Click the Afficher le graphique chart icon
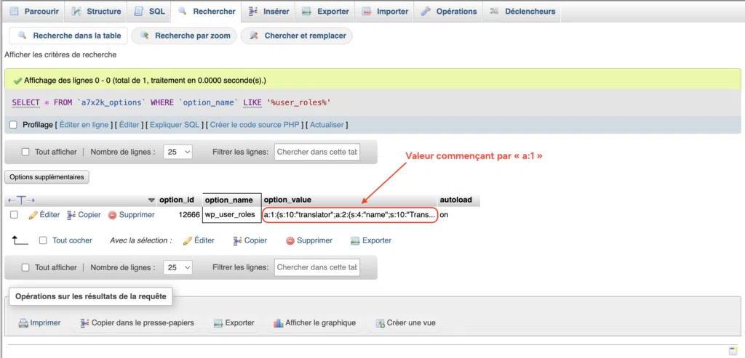The height and width of the screenshot is (358, 745). pos(279,323)
